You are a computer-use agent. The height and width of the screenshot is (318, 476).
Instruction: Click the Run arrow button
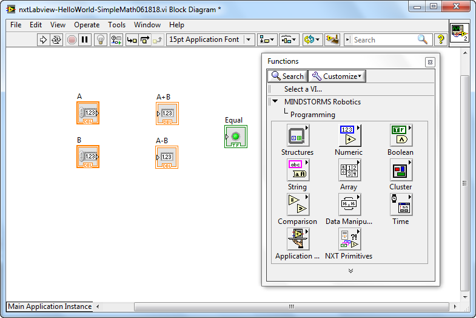click(x=43, y=40)
